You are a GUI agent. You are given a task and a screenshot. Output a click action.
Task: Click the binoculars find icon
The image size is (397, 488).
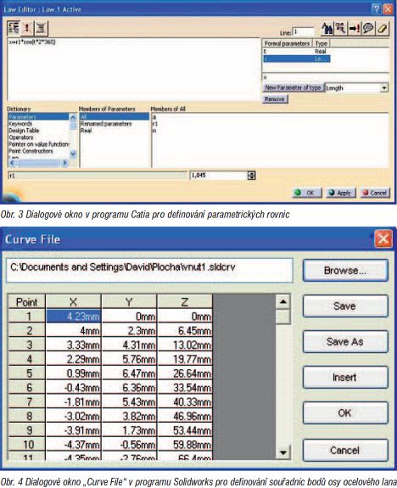327,29
